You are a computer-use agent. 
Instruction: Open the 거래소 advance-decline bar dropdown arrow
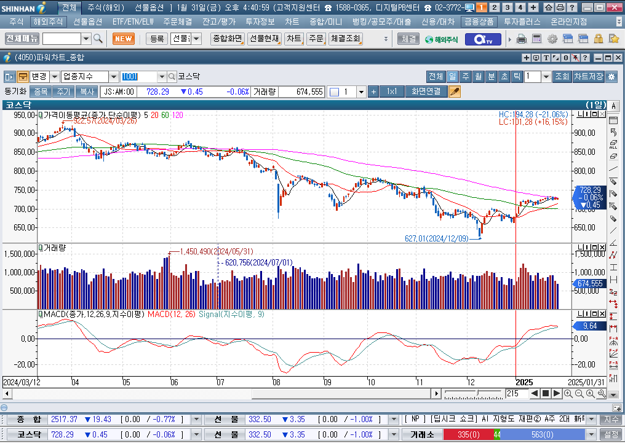pyautogui.click(x=592, y=434)
